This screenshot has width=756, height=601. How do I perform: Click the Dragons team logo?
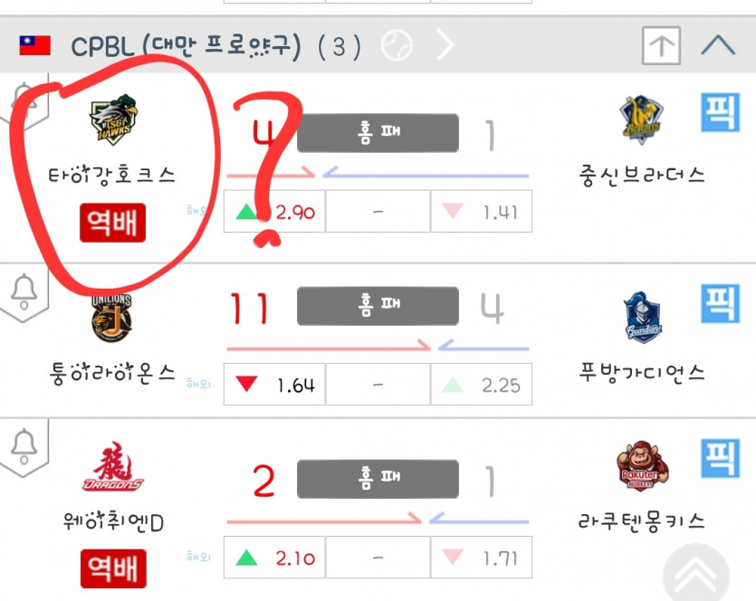pos(113,466)
